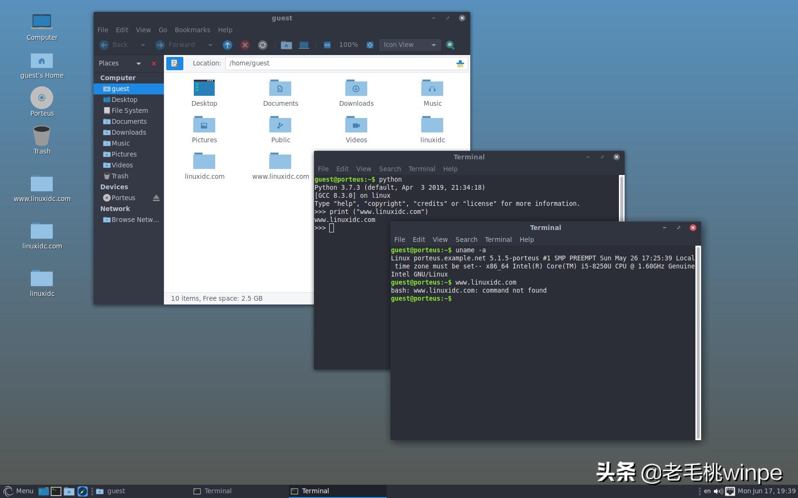Open the Places panel dropdown
The width and height of the screenshot is (798, 498).
coord(139,63)
